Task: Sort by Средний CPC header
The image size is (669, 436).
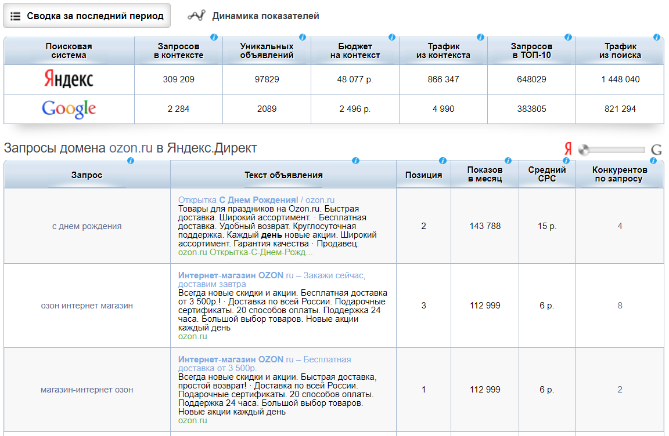Action: pyautogui.click(x=547, y=174)
